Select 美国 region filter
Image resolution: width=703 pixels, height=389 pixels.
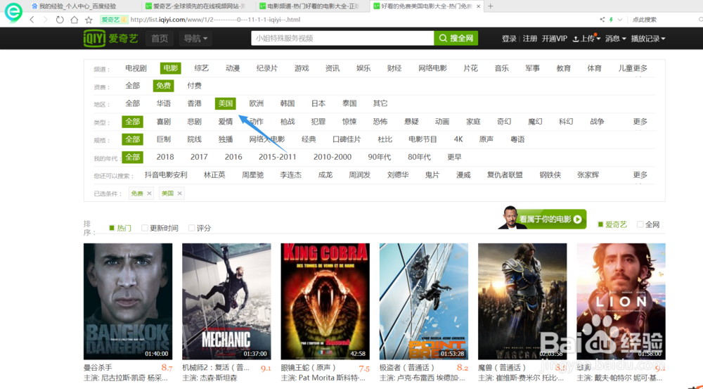tap(225, 103)
